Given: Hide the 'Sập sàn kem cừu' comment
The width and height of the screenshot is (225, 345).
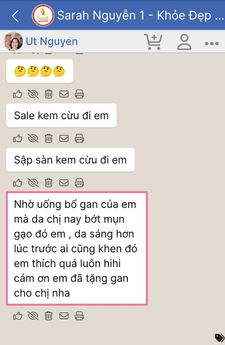Looking at the screenshot, I should coord(33,183).
